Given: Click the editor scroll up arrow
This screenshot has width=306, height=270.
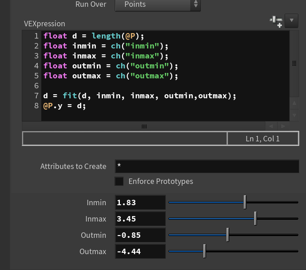Looking at the screenshot, I should coord(294,103).
